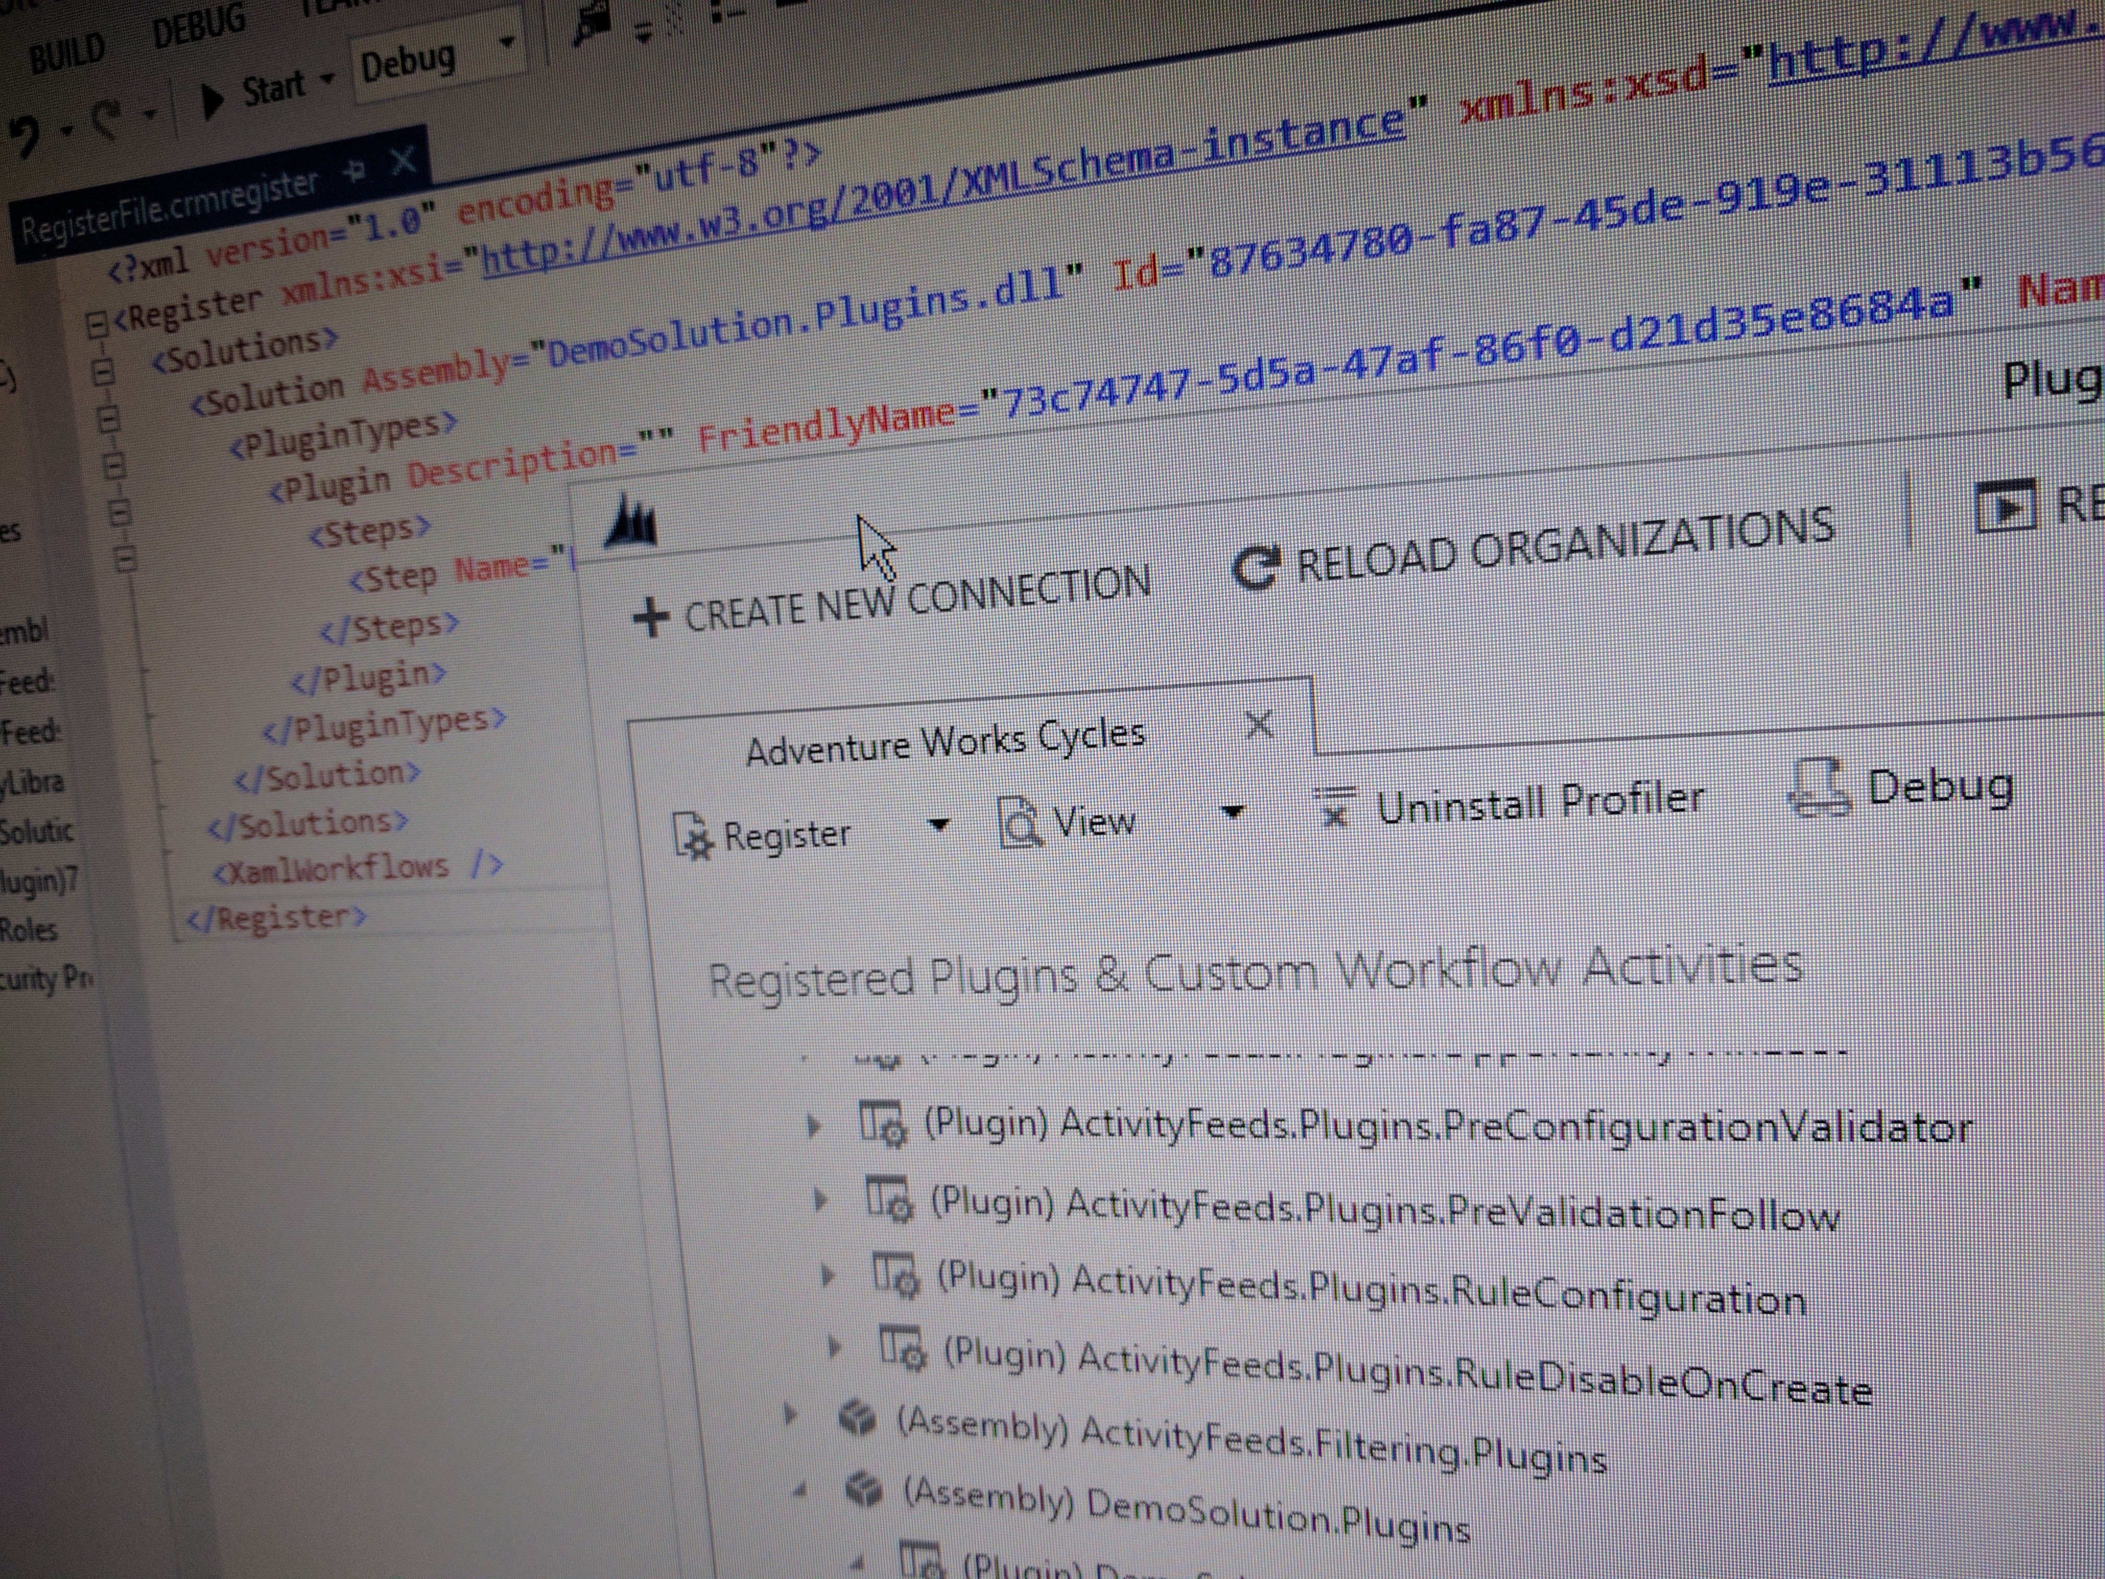The image size is (2105, 1579).
Task: Collapse the Solution Assembly XML node
Action: (109, 419)
